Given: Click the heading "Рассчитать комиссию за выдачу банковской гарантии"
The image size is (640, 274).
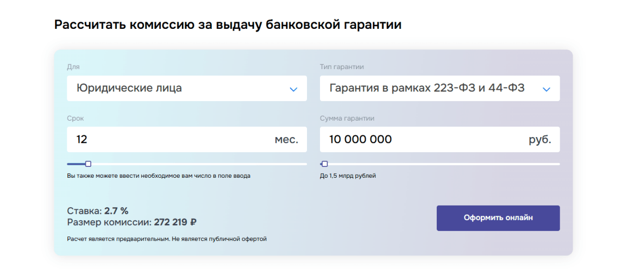Looking at the screenshot, I should click(228, 25).
